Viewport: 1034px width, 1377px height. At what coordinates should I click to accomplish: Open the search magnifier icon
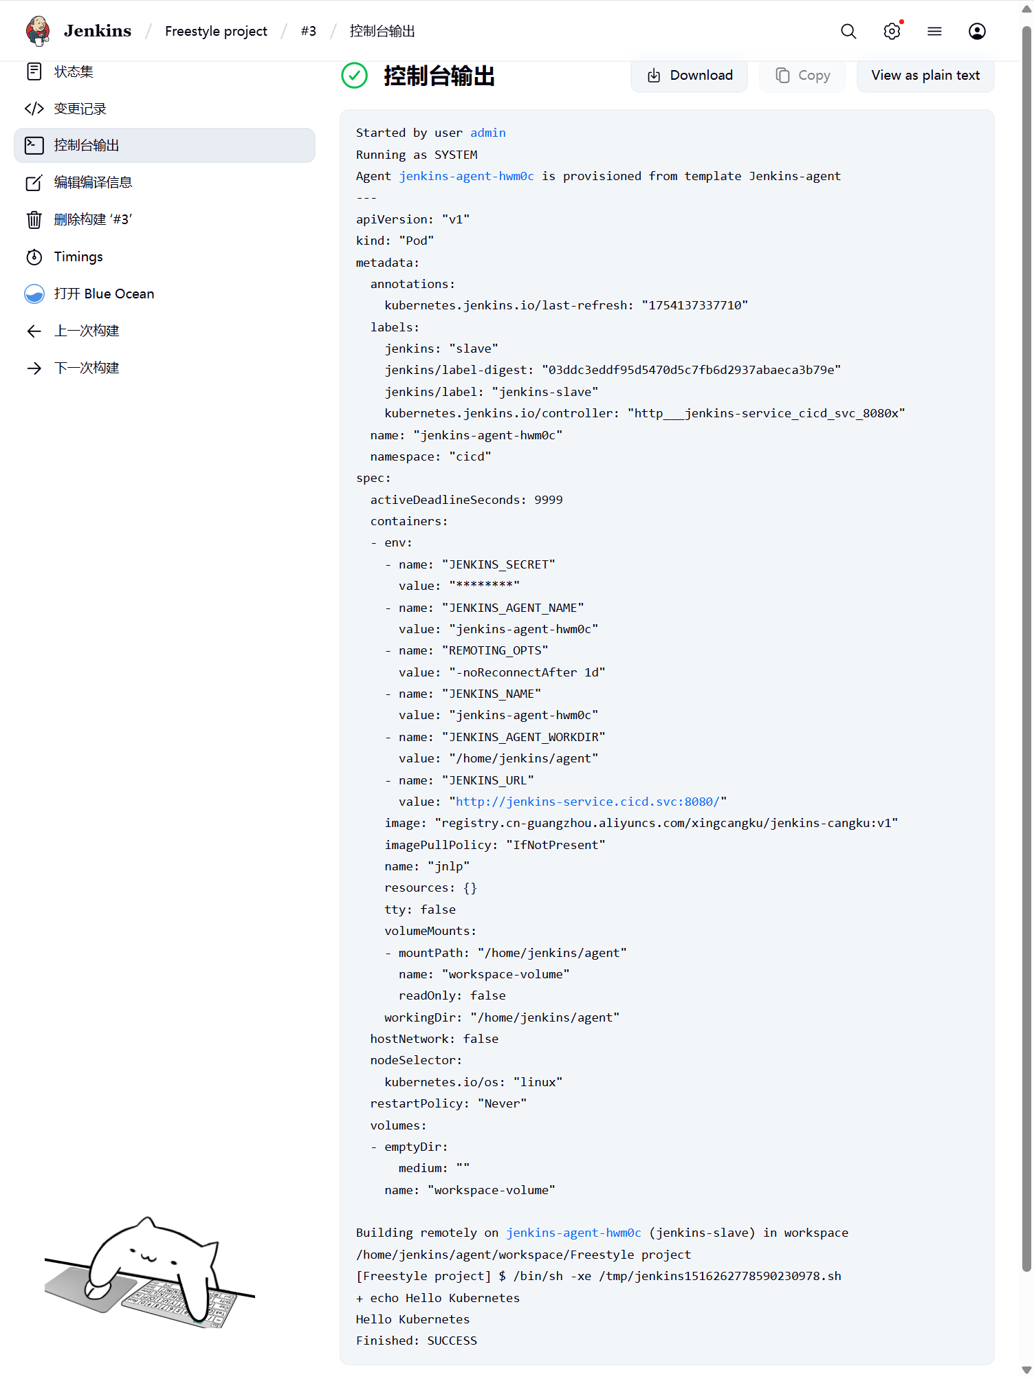(848, 32)
